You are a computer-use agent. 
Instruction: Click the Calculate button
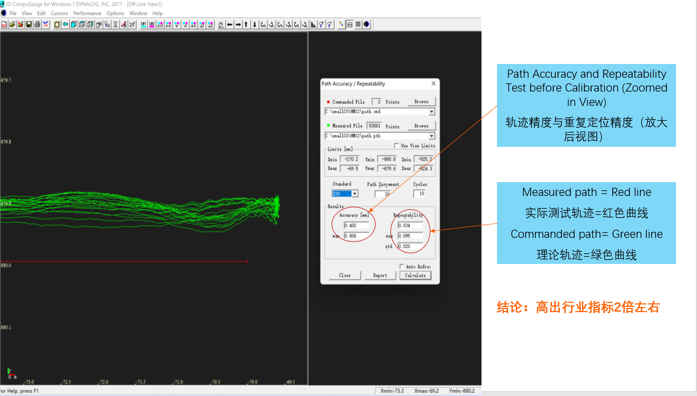[415, 275]
